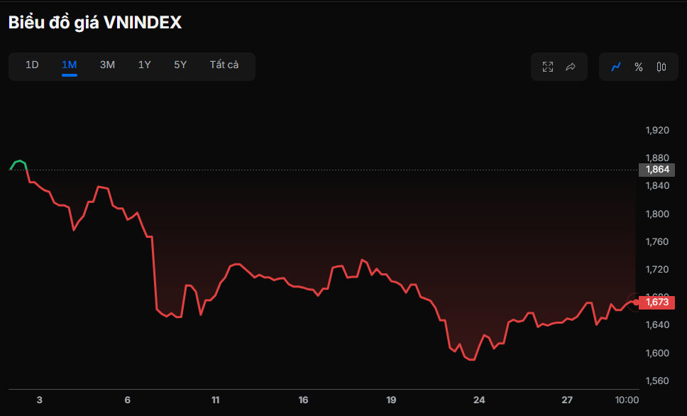This screenshot has width=687, height=416.
Task: Select the 5Y range
Action: click(x=180, y=65)
